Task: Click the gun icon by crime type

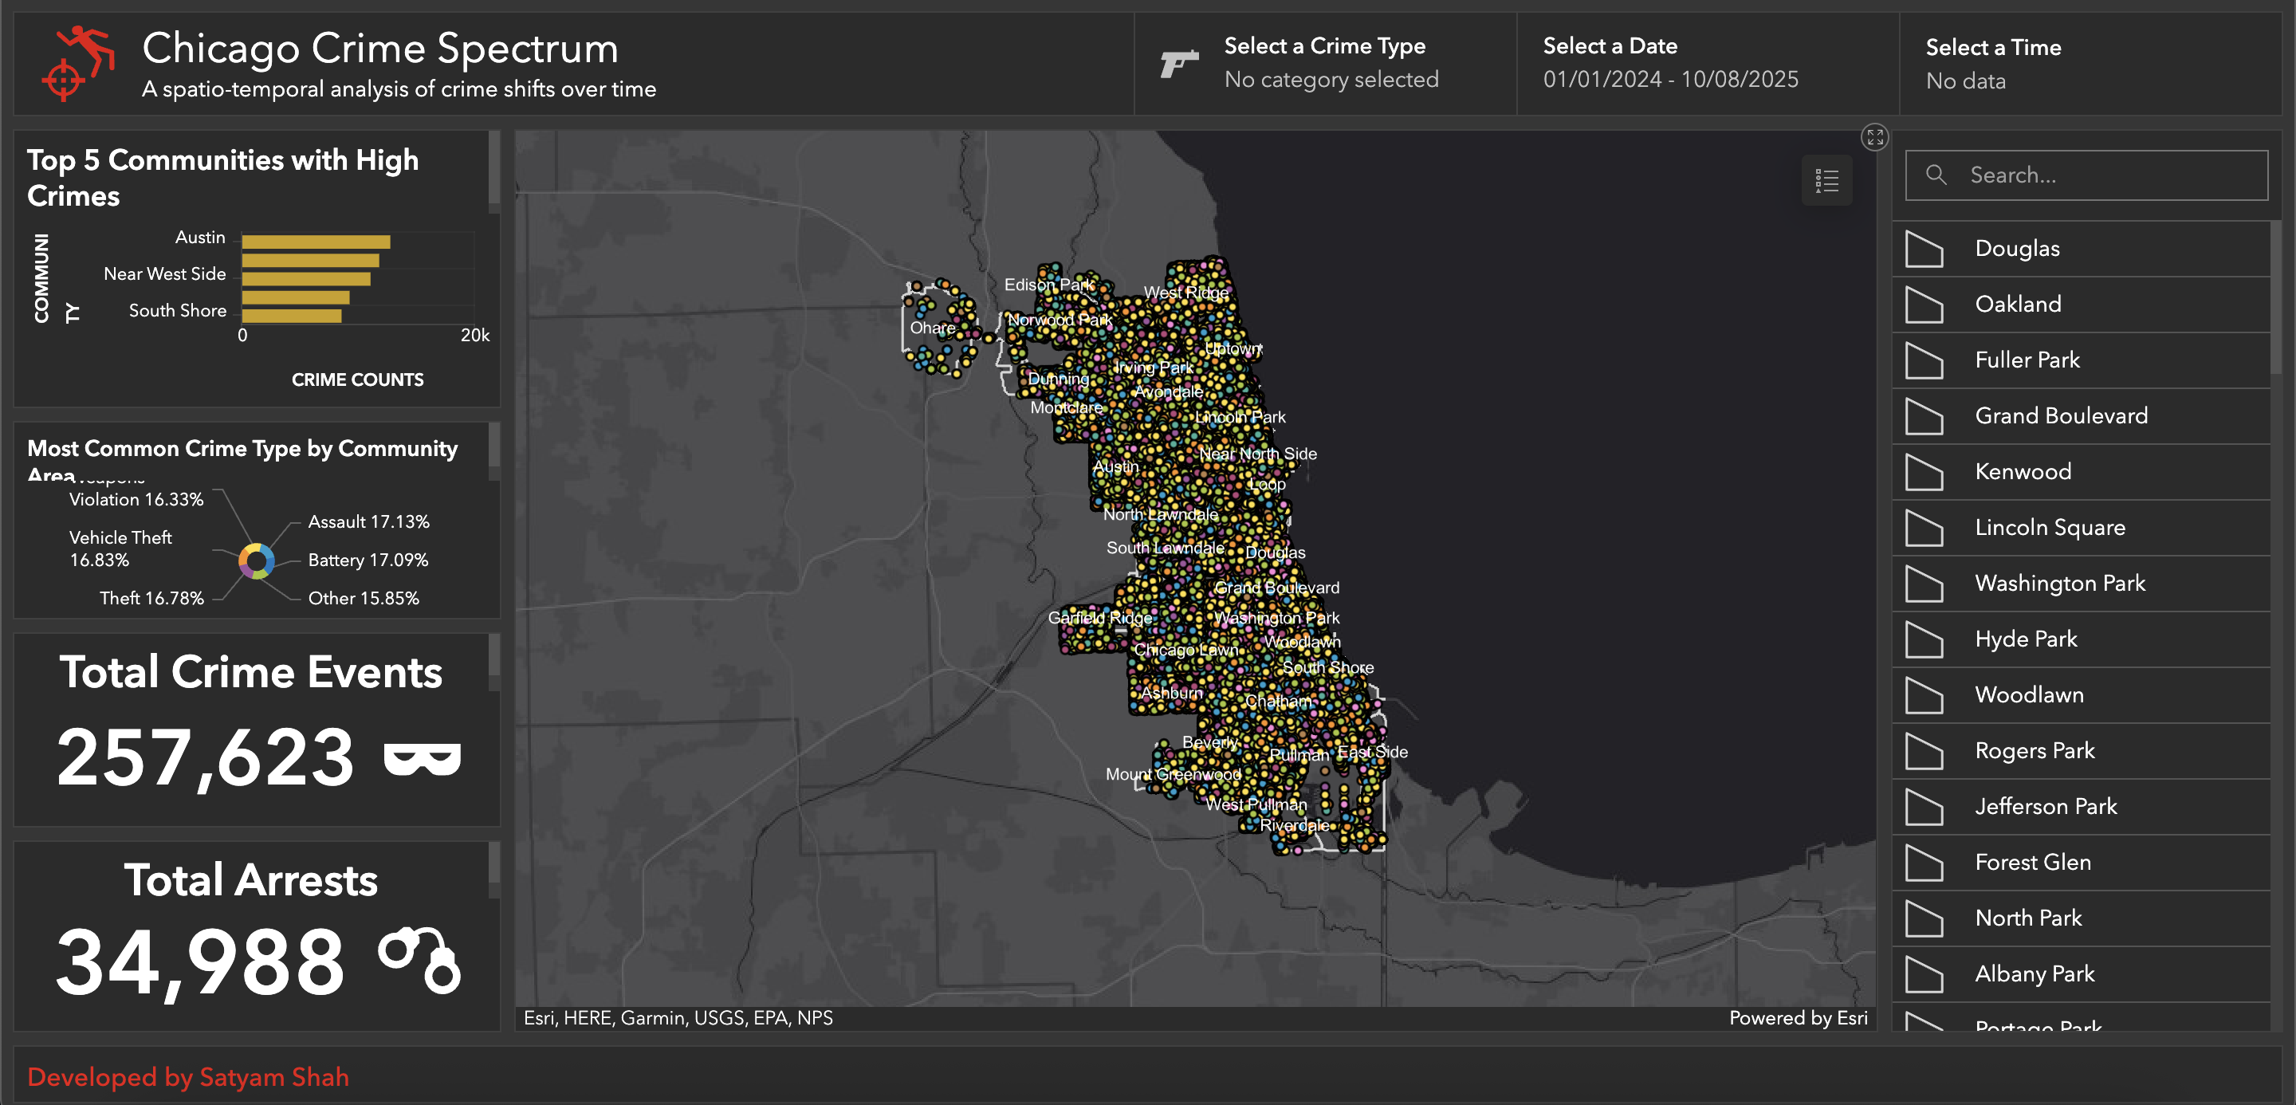Action: point(1178,64)
